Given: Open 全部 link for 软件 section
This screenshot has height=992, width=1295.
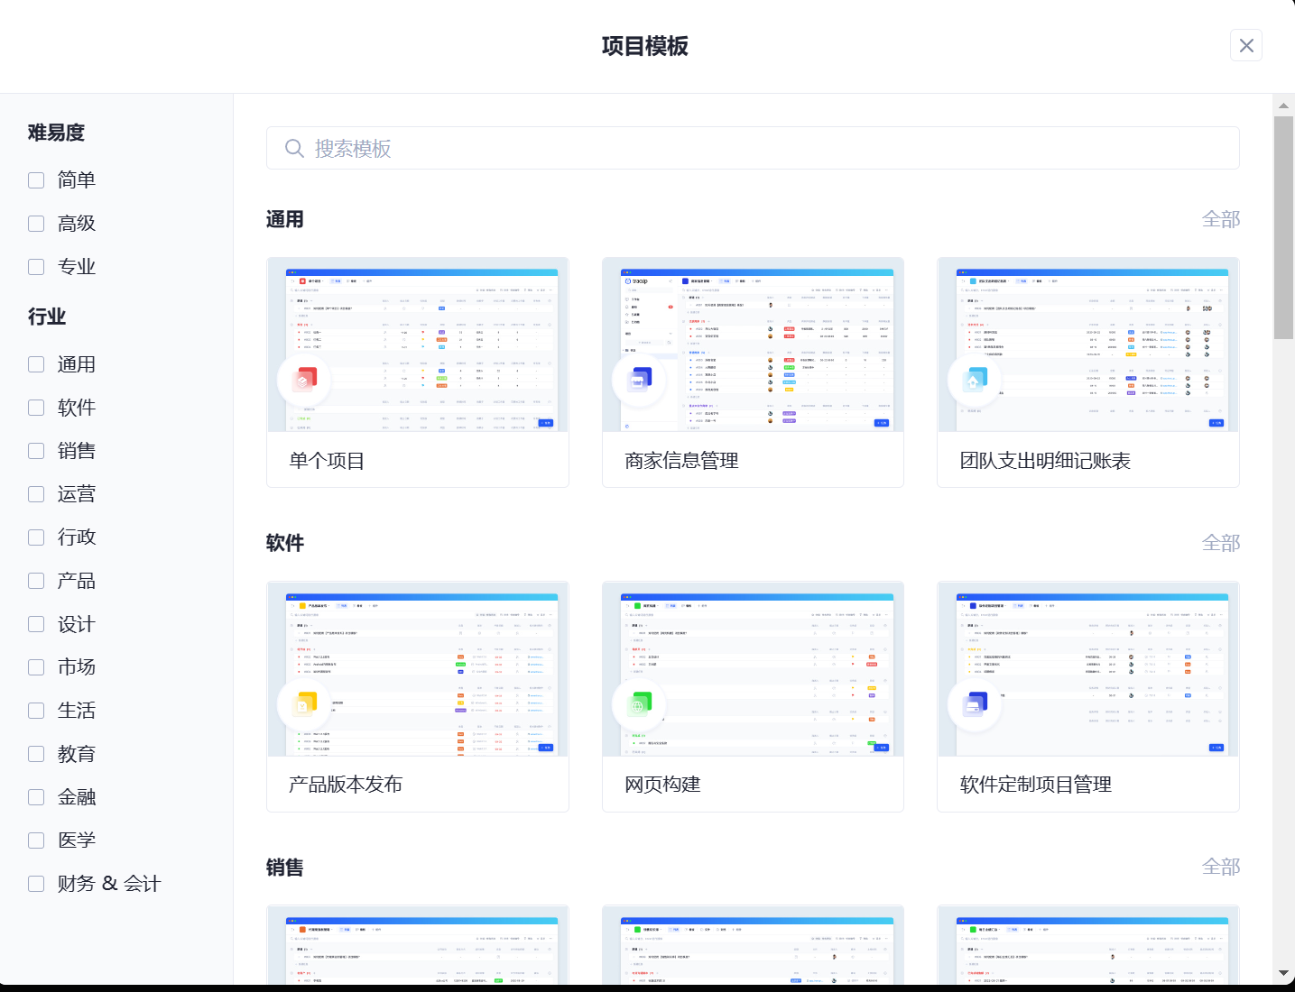Looking at the screenshot, I should click(x=1220, y=543).
